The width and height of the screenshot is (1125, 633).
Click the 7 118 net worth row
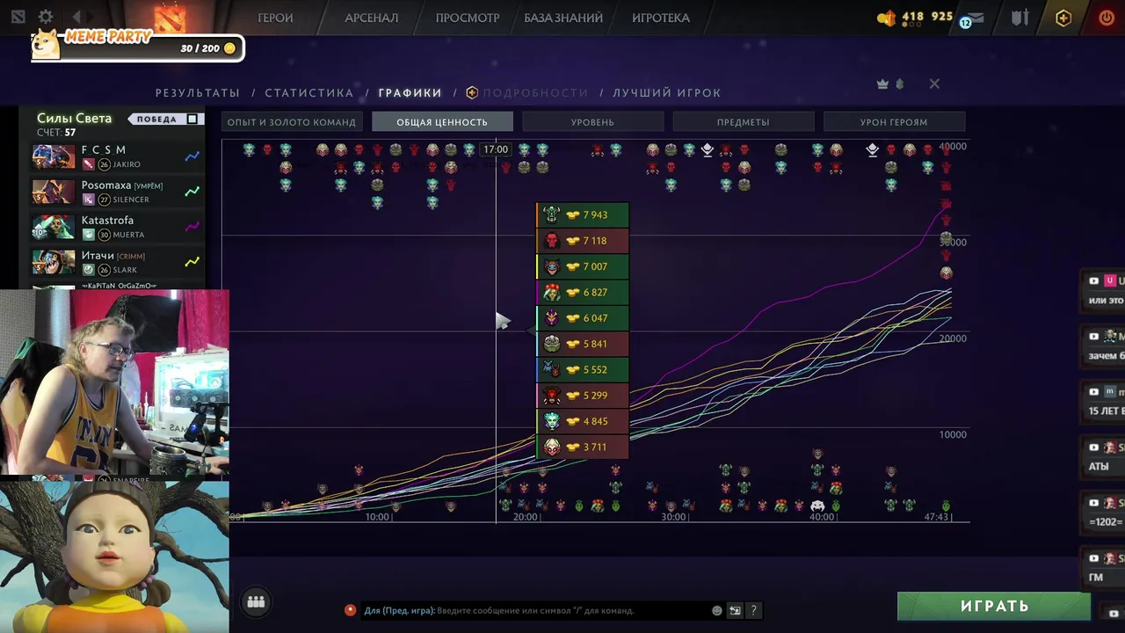583,241
